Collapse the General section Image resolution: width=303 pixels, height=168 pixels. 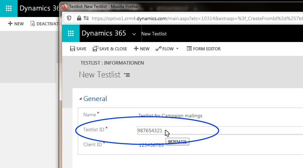(x=81, y=99)
